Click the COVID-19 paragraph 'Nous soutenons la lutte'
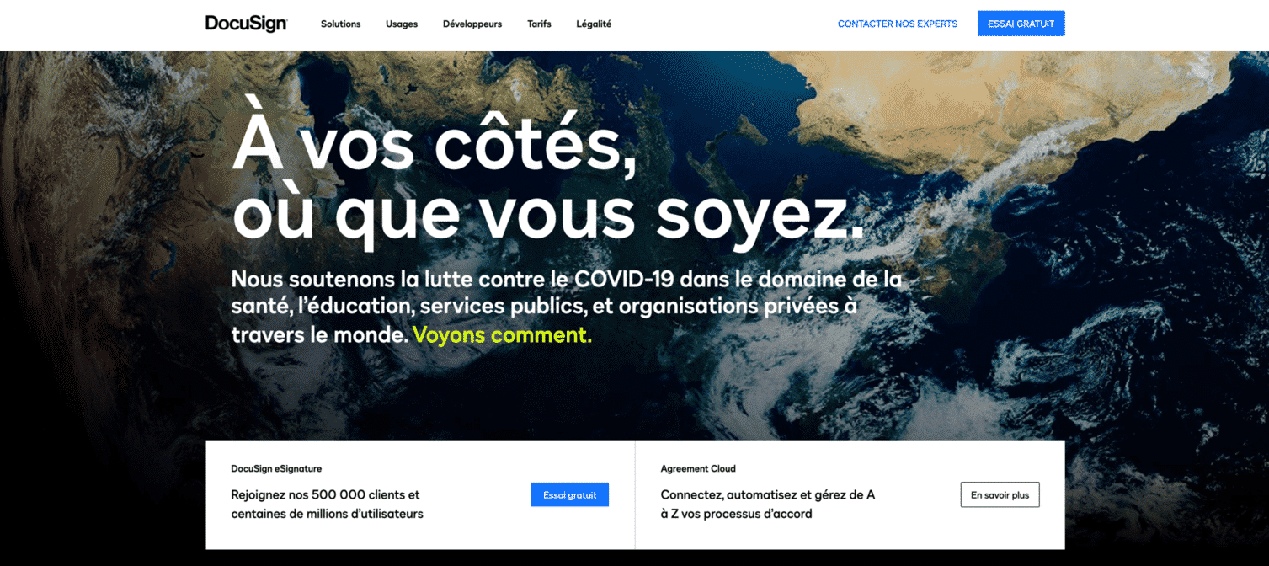1269x566 pixels. point(567,307)
